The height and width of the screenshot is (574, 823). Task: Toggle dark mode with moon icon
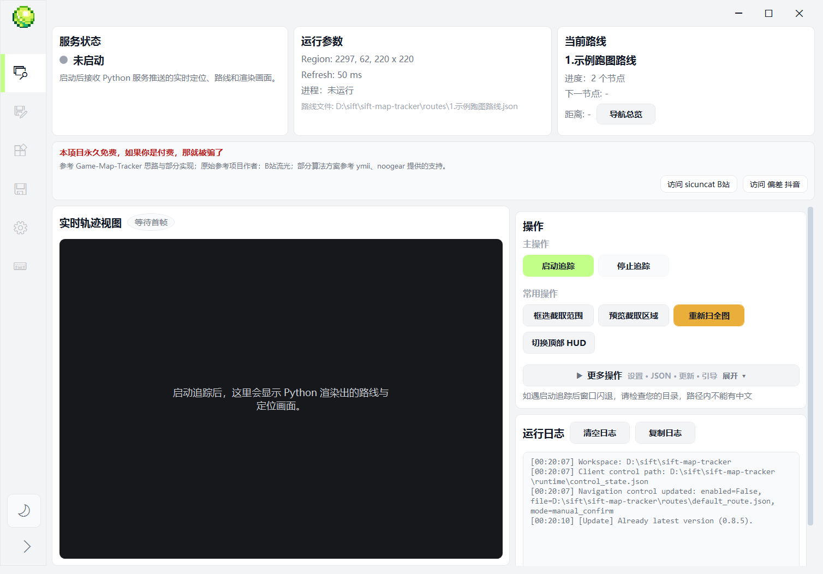click(24, 511)
